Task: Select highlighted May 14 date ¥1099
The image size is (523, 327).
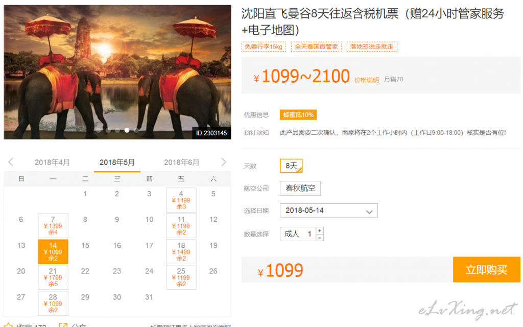Action: 53,251
